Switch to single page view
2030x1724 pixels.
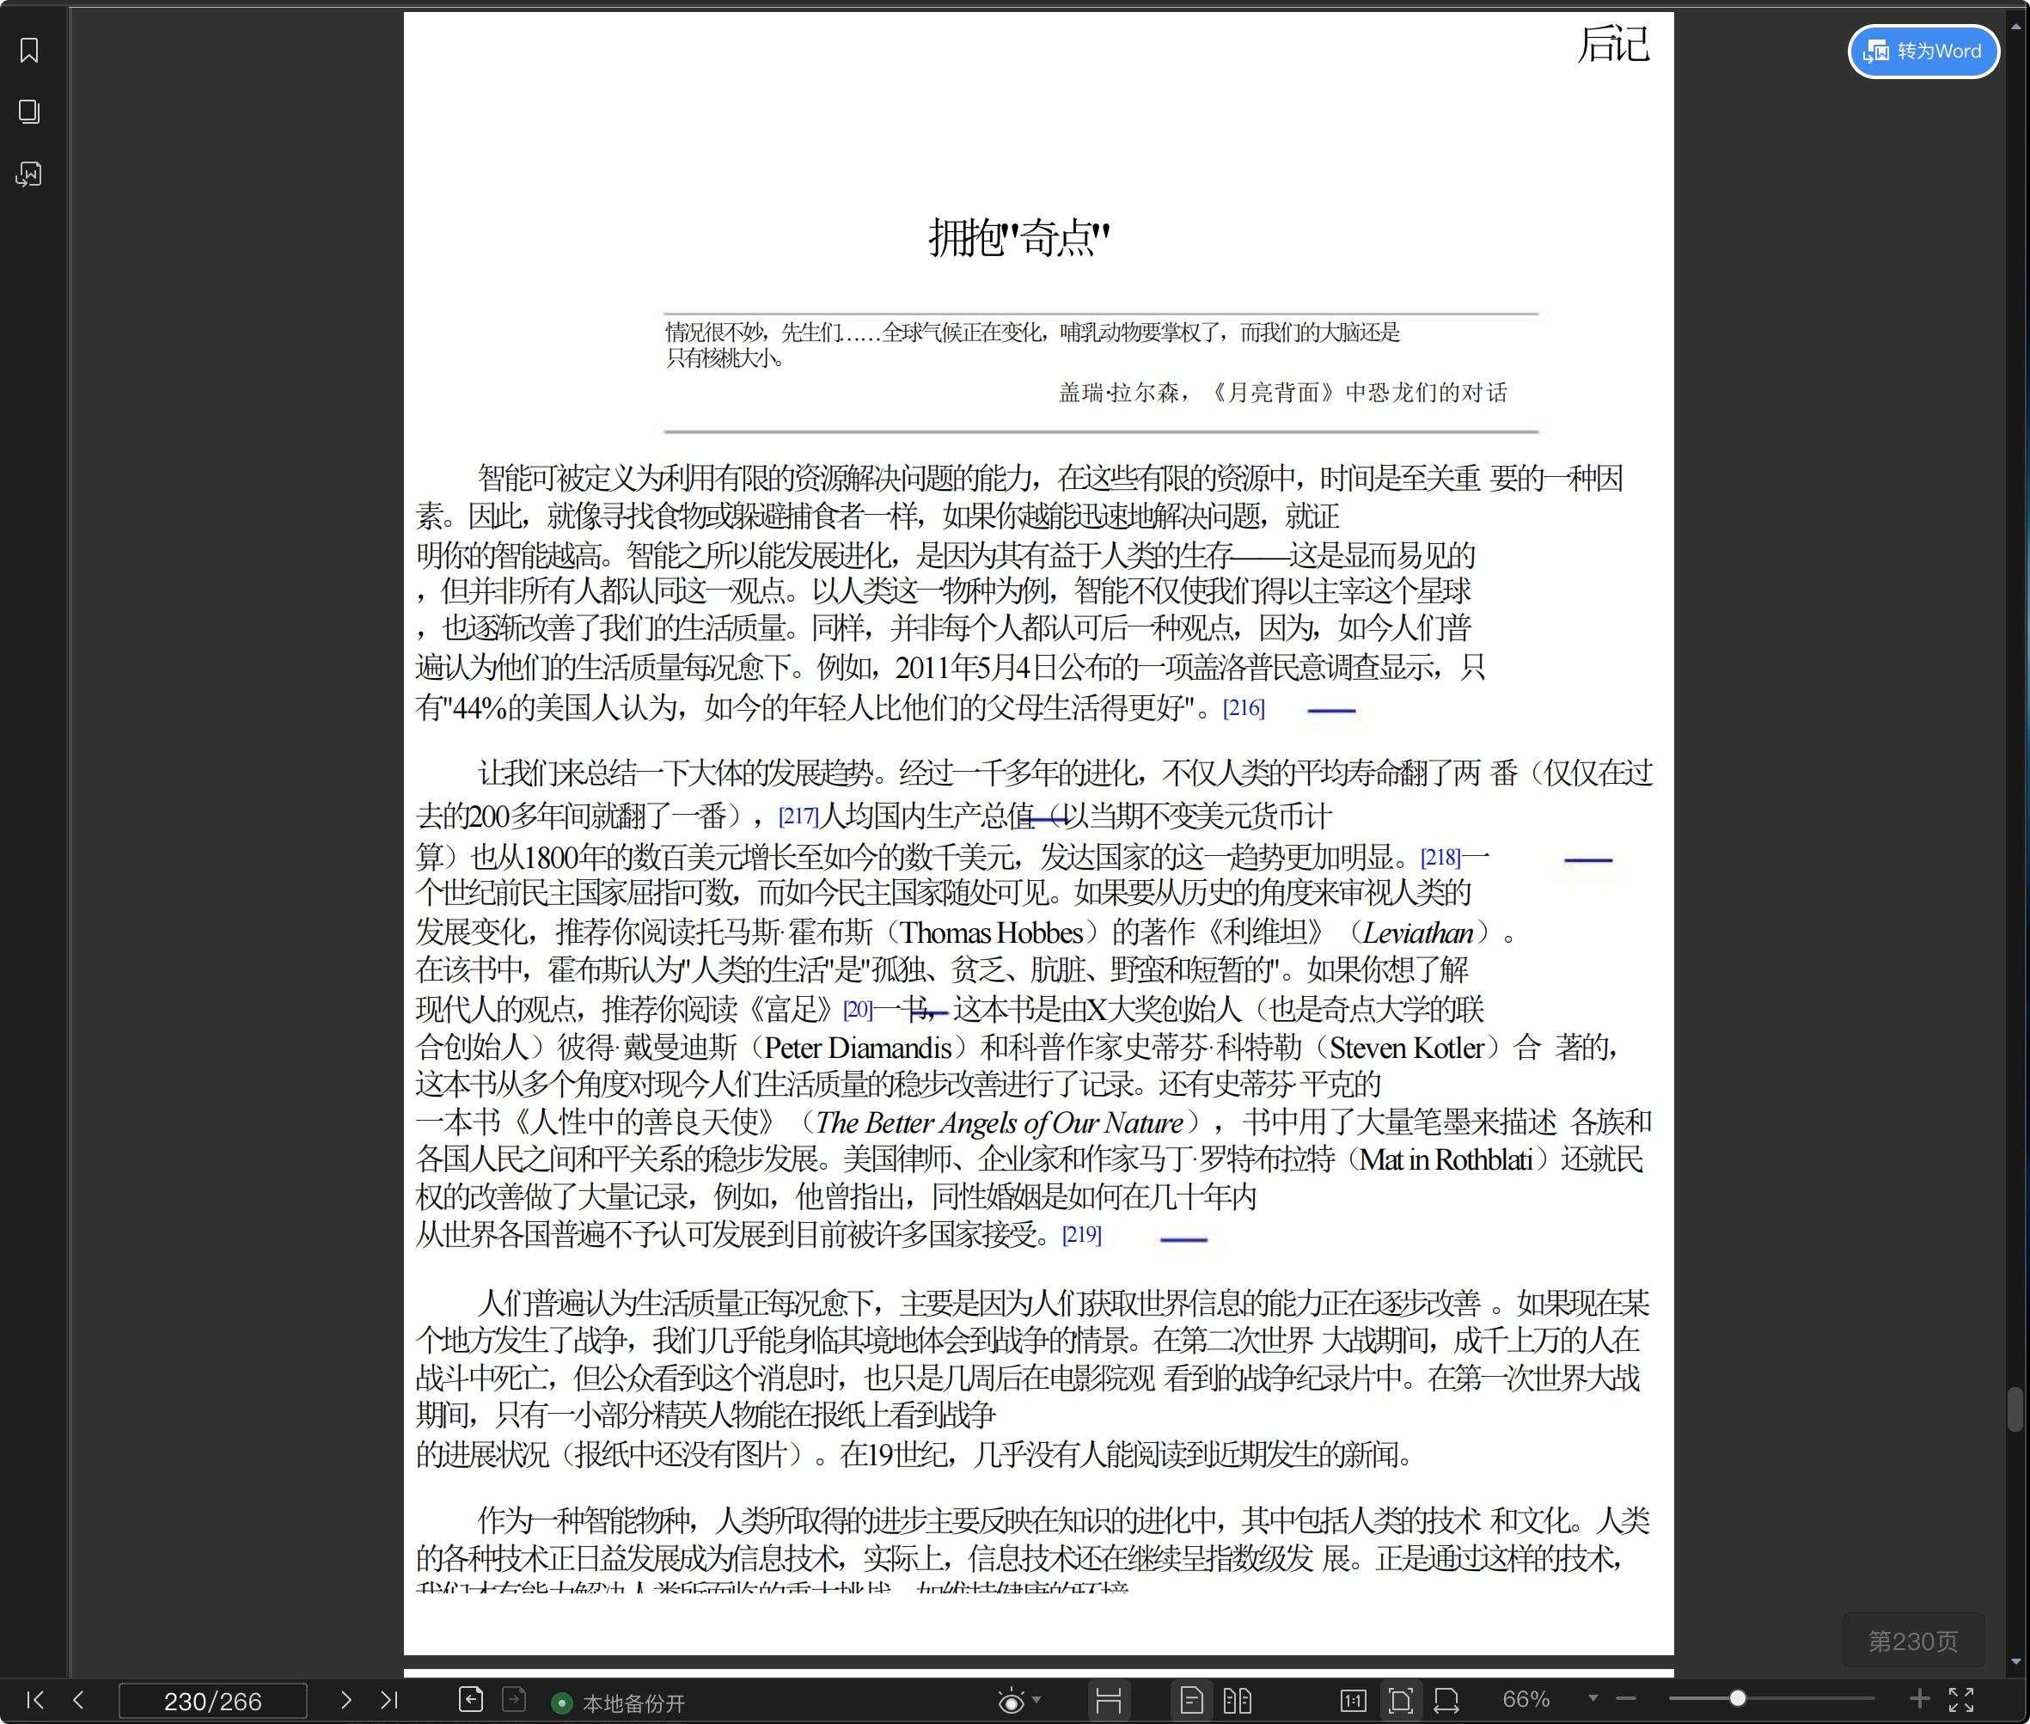click(x=1191, y=1701)
